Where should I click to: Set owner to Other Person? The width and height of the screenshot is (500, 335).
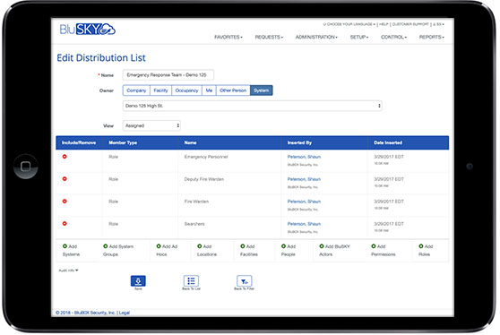[233, 90]
